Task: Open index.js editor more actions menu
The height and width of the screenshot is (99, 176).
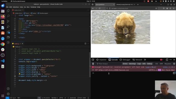Action: tap(88, 43)
